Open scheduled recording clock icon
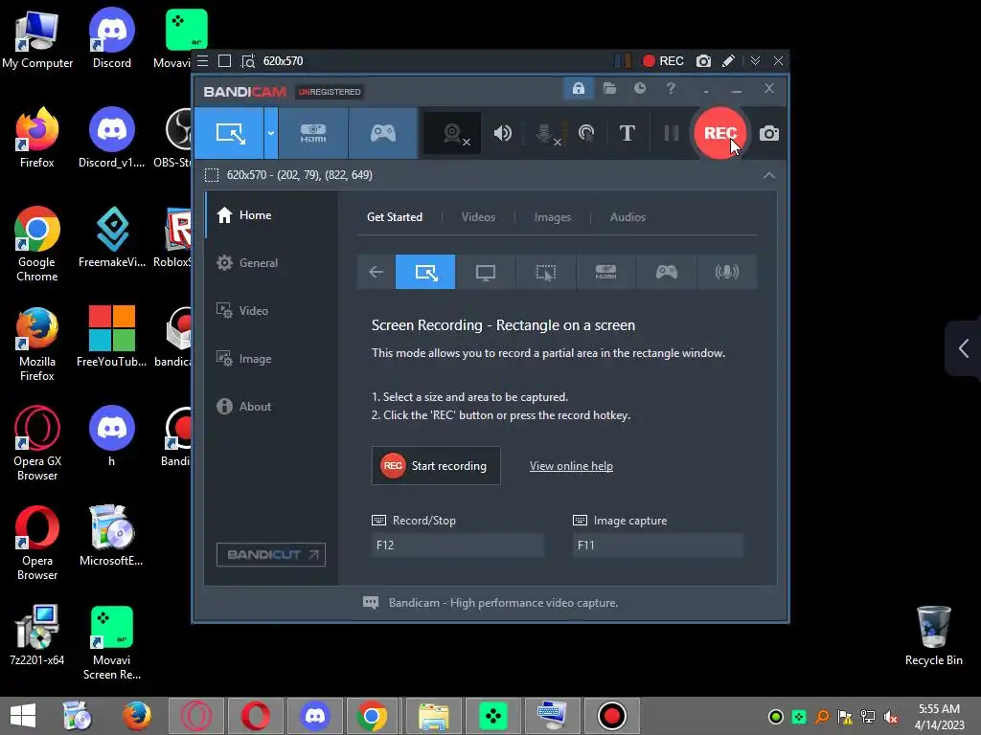The width and height of the screenshot is (981, 735). pyautogui.click(x=639, y=88)
